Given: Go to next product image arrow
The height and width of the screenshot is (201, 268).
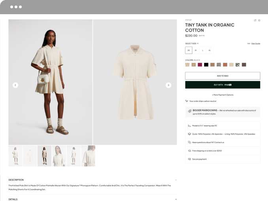Looking at the screenshot, I should (168, 85).
